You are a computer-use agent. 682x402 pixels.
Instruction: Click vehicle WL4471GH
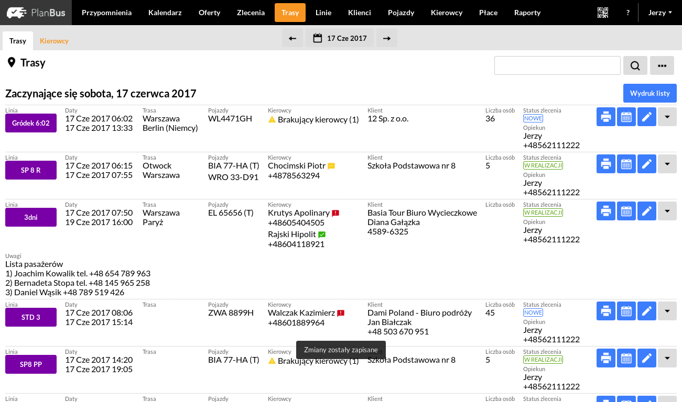(x=230, y=118)
